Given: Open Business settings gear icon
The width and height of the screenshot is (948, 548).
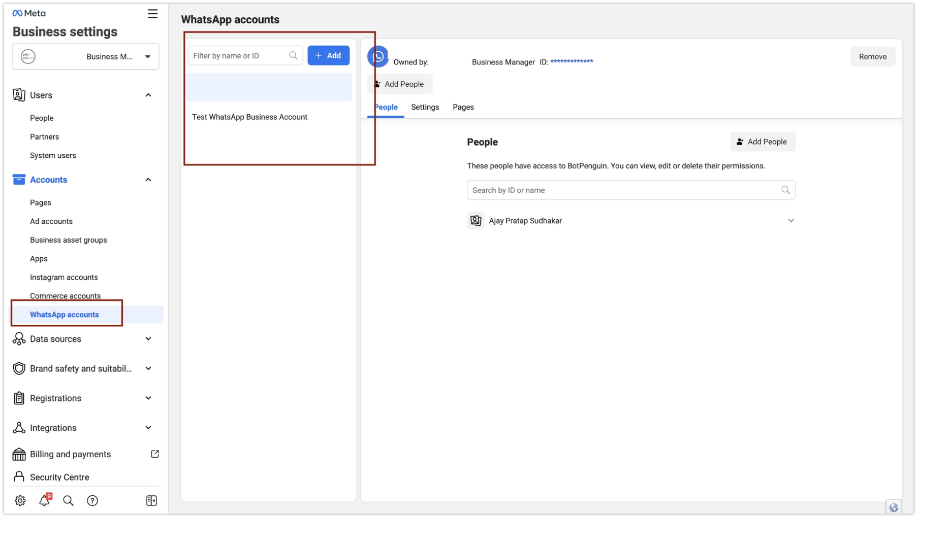Looking at the screenshot, I should (x=20, y=500).
